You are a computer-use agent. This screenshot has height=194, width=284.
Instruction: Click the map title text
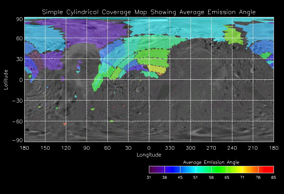coord(149,12)
